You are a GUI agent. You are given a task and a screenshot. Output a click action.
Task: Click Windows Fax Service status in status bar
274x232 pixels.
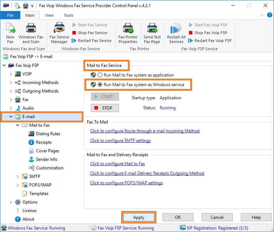pyautogui.click(x=33, y=228)
